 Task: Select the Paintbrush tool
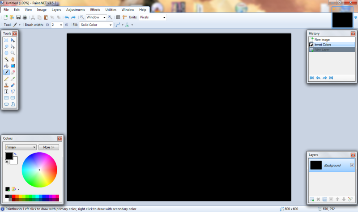[6, 72]
